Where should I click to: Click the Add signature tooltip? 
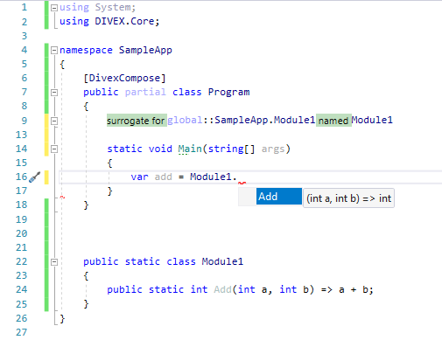348,198
